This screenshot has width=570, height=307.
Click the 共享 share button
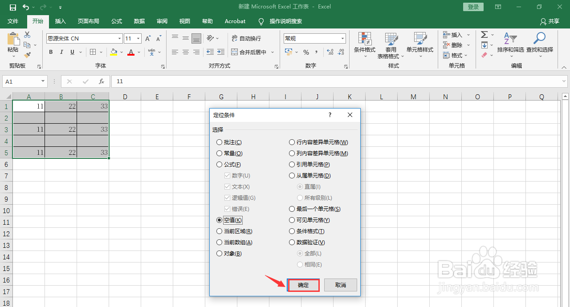click(550, 21)
